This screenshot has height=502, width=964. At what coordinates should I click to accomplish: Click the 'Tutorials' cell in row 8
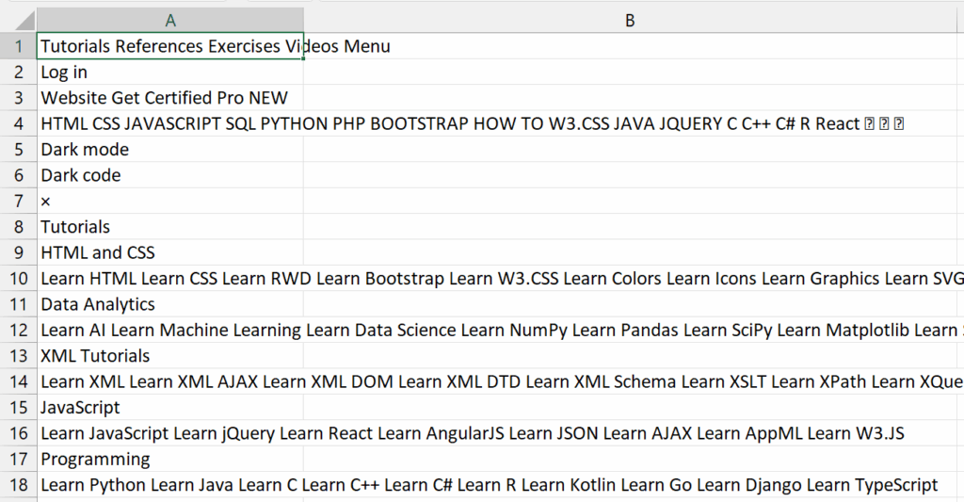(x=170, y=227)
